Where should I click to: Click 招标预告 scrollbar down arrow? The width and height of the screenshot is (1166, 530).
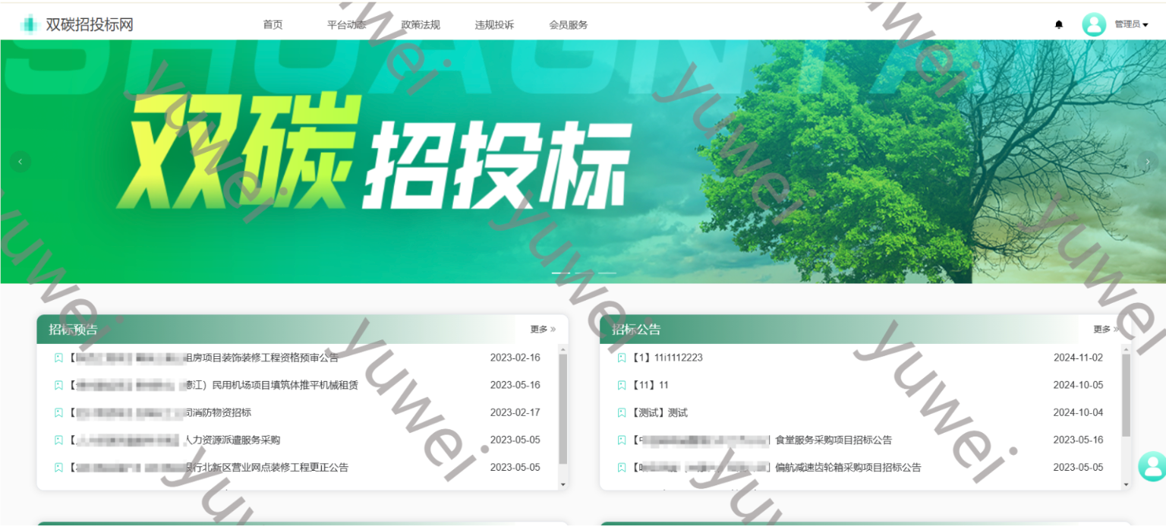(563, 484)
